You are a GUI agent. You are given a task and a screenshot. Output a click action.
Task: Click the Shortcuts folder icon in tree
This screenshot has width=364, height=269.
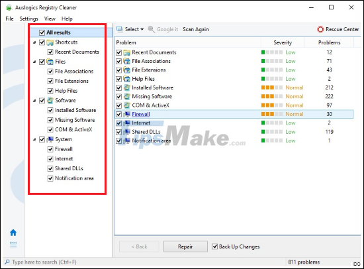click(x=50, y=42)
